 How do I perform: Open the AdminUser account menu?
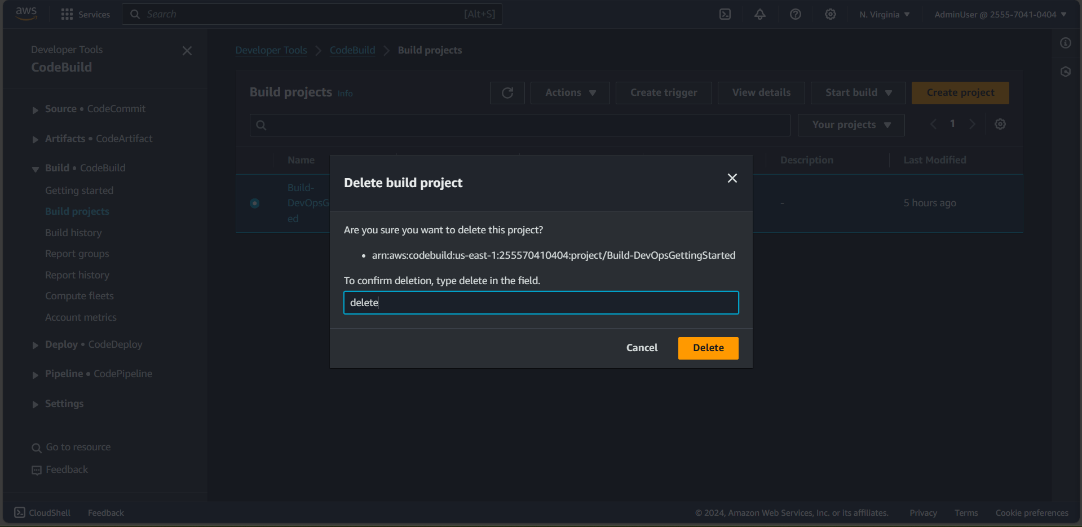click(x=1000, y=15)
